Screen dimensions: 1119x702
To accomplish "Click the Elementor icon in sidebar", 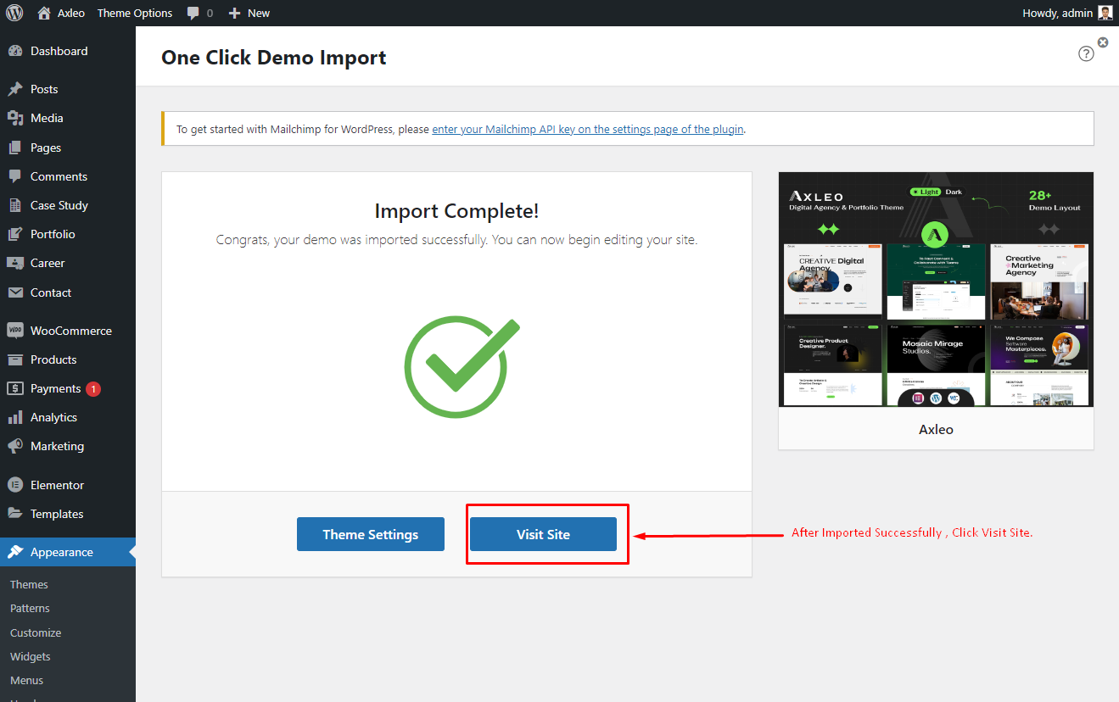I will pyautogui.click(x=15, y=485).
